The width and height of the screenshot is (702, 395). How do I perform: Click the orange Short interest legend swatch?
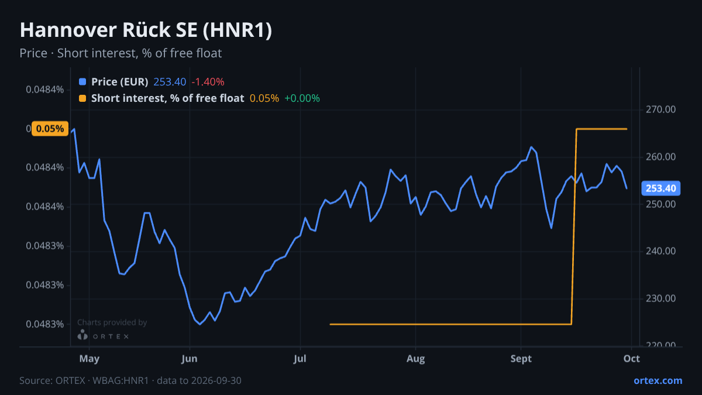(82, 98)
